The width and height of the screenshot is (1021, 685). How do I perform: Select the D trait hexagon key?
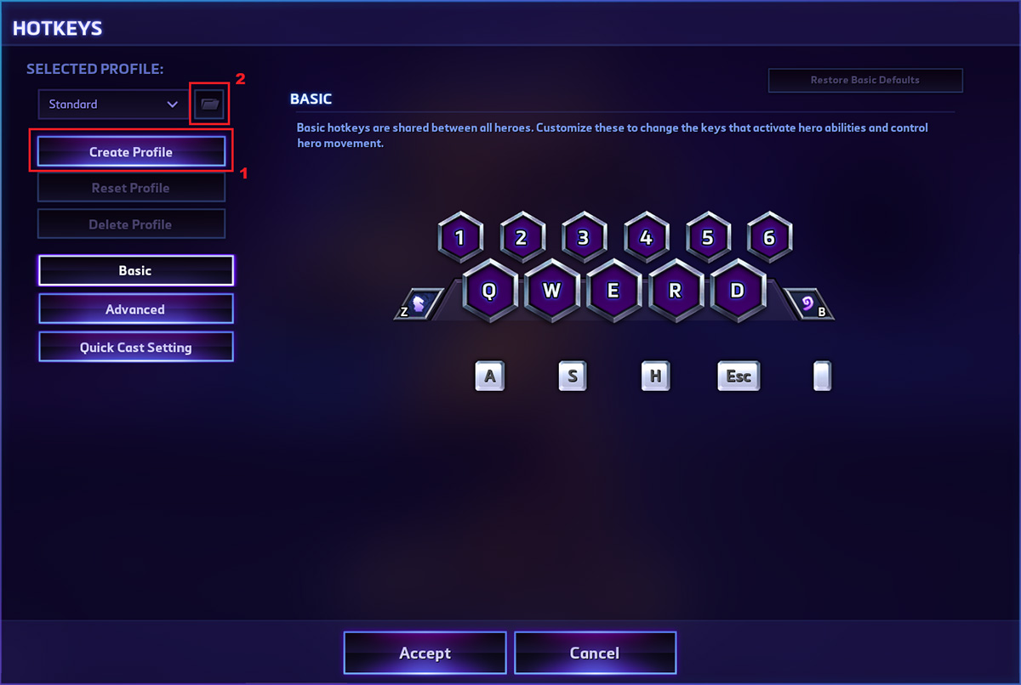pyautogui.click(x=737, y=291)
